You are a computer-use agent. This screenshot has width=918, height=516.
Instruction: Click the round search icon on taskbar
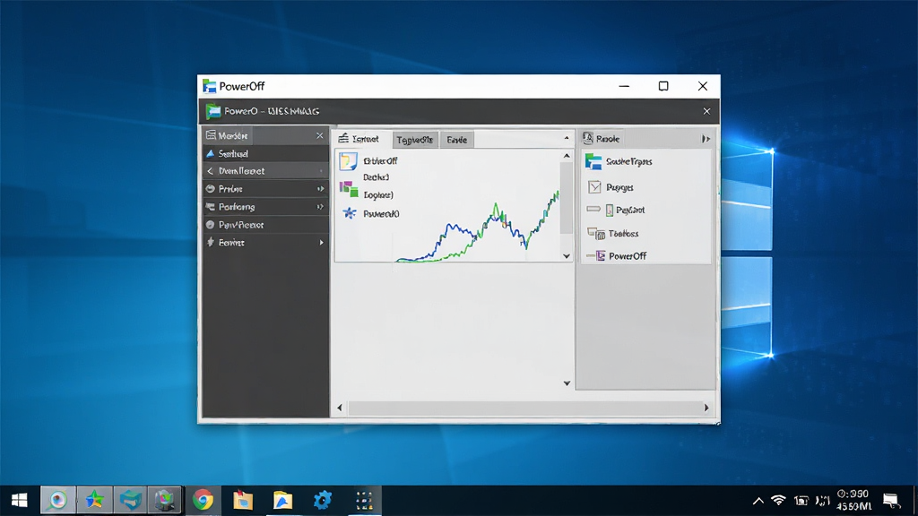[57, 500]
